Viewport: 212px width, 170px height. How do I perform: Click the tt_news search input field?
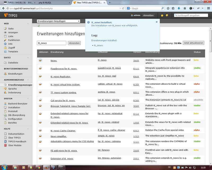click(x=51, y=43)
